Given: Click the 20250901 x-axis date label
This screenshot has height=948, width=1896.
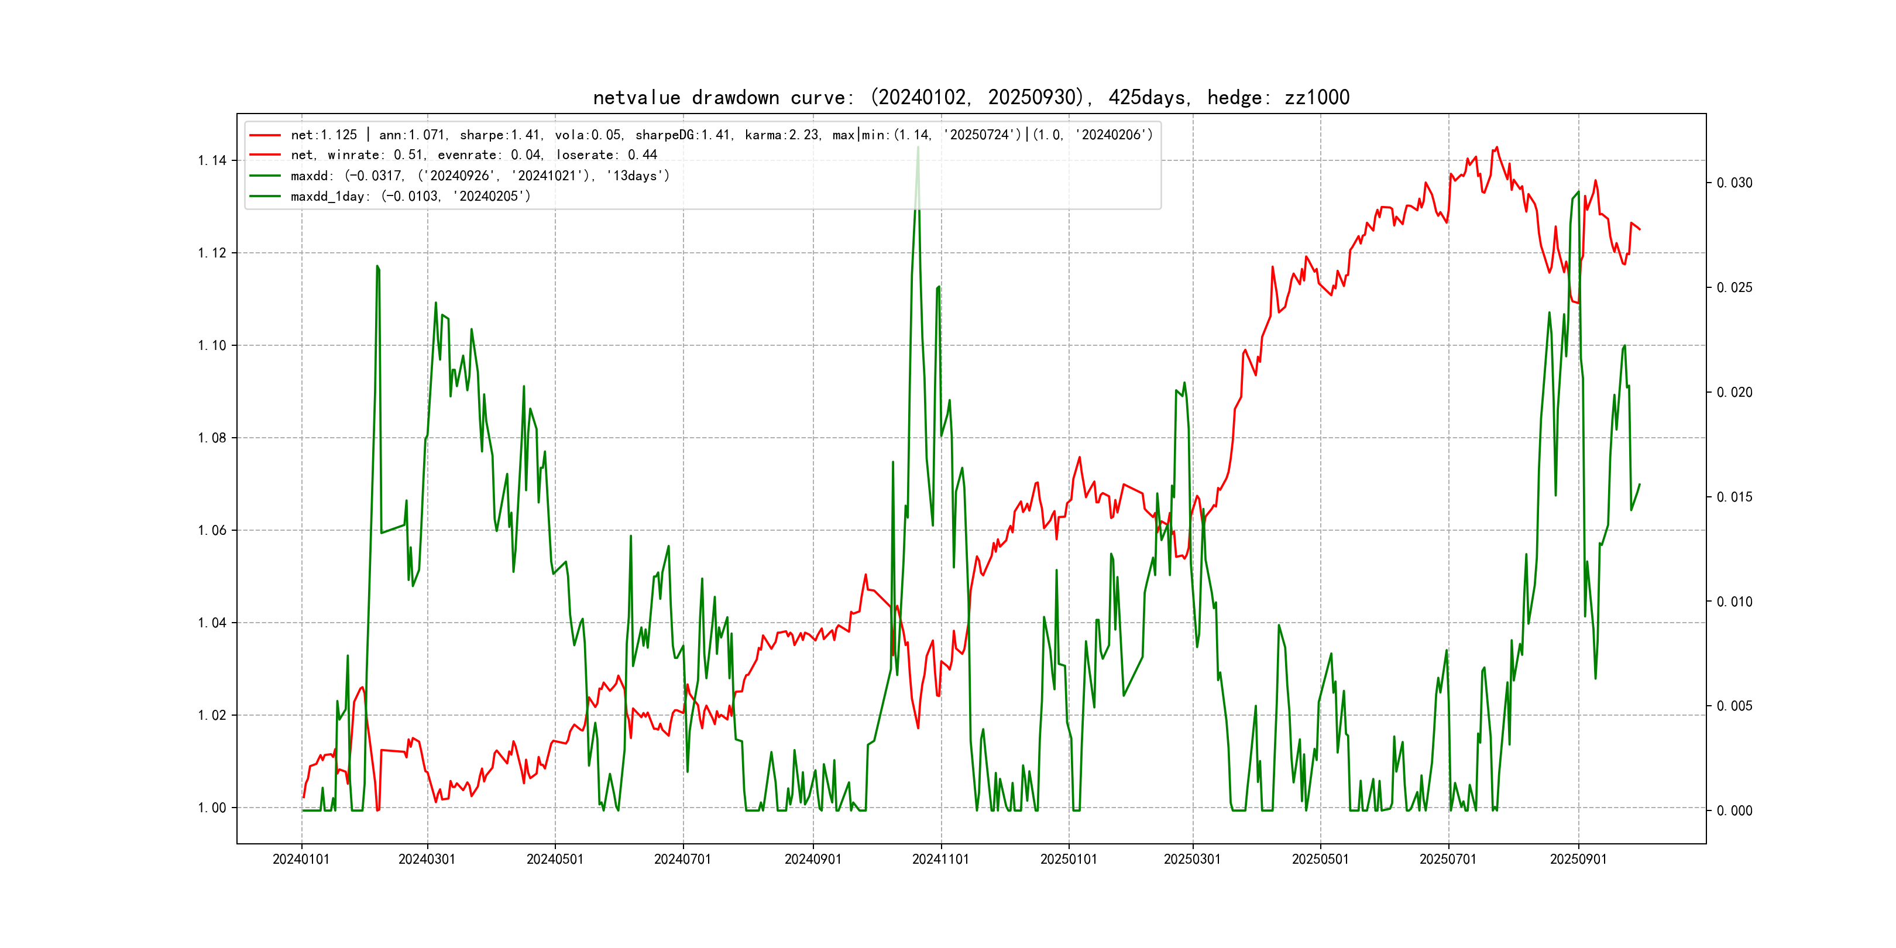Looking at the screenshot, I should [x=1578, y=860].
